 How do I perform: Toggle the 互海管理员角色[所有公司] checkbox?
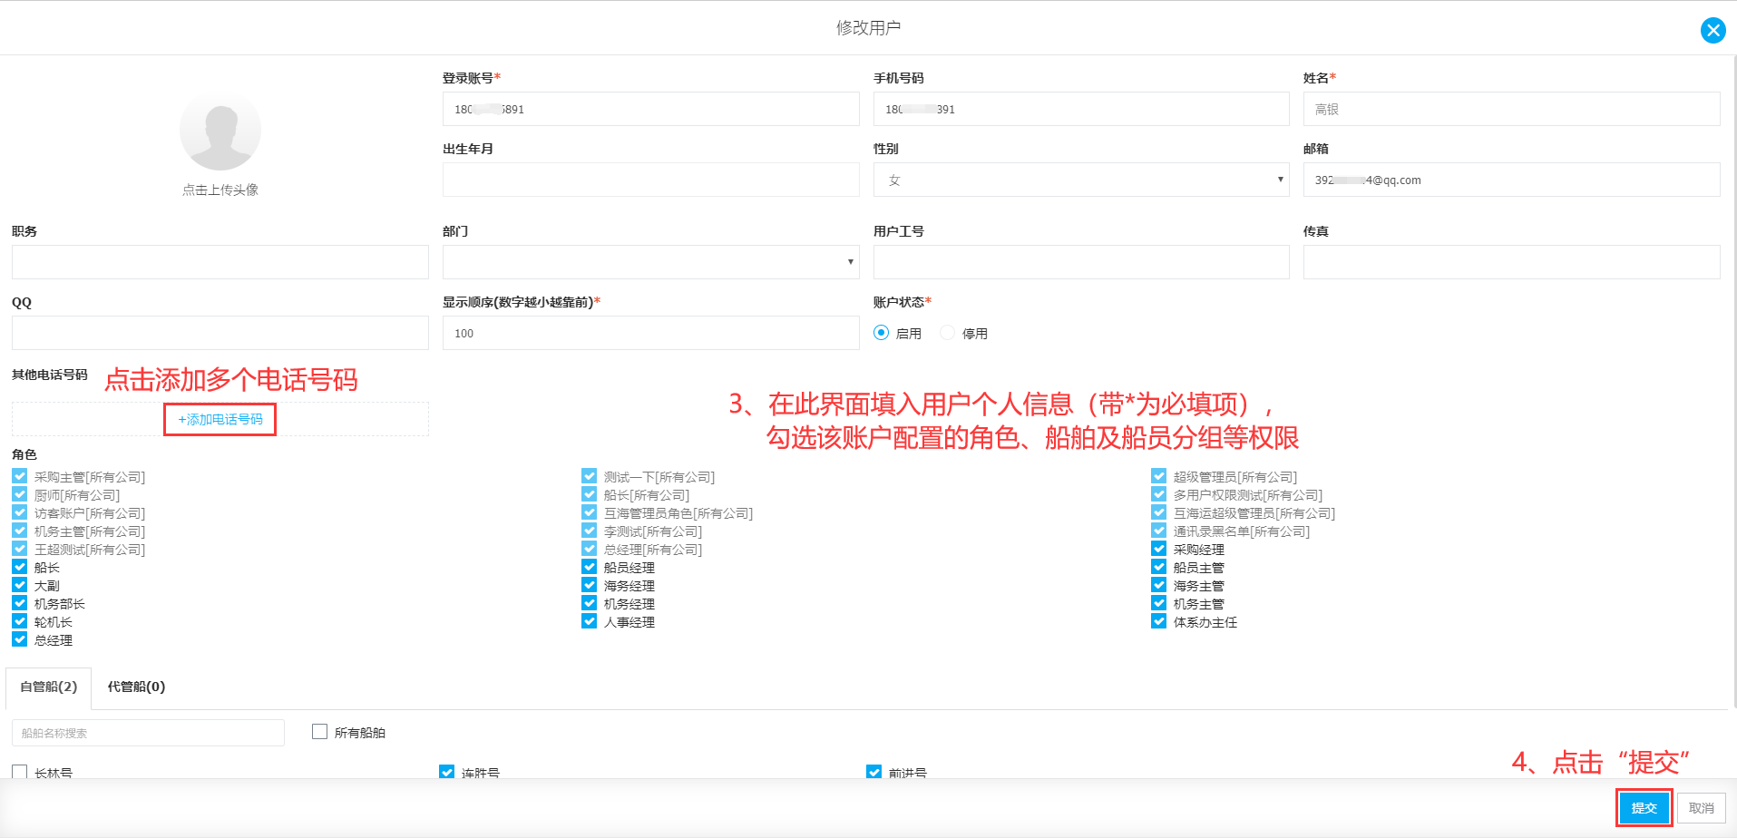(590, 512)
